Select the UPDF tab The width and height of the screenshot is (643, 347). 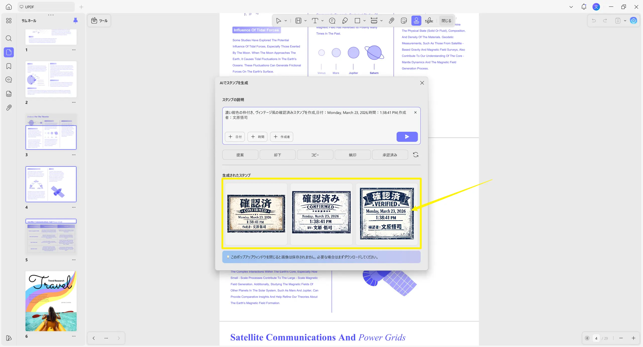pos(46,7)
